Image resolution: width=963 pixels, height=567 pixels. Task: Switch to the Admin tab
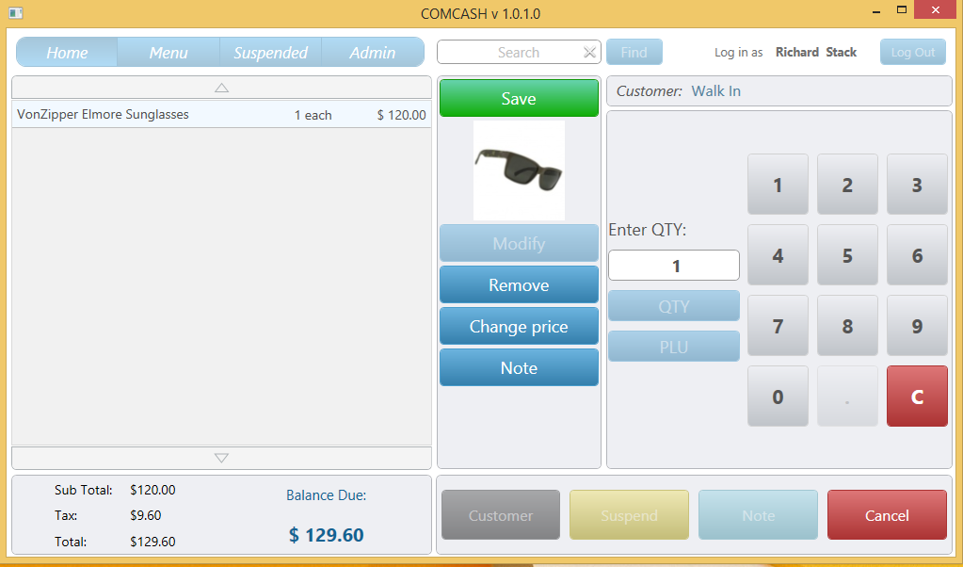373,52
